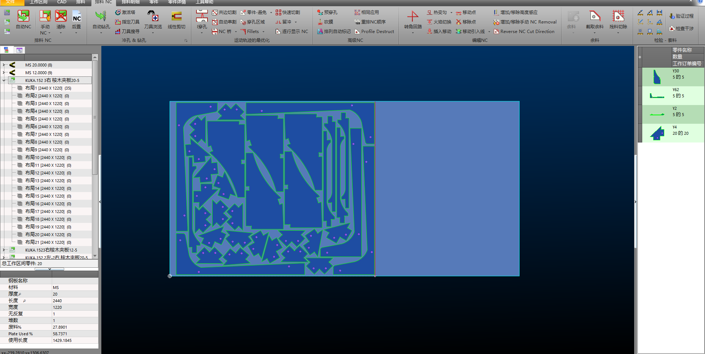Open the Fillets dropdown arrow
This screenshot has width=705, height=354.
point(263,32)
